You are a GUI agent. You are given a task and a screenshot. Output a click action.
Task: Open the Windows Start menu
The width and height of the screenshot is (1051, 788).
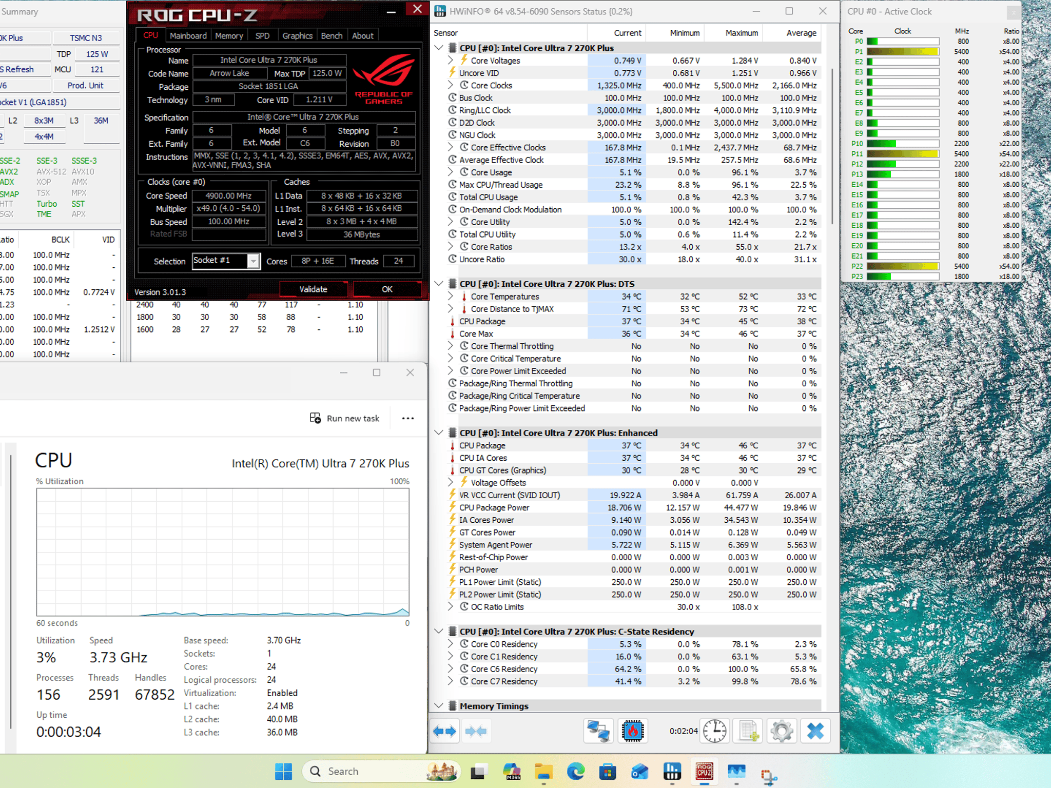point(283,771)
